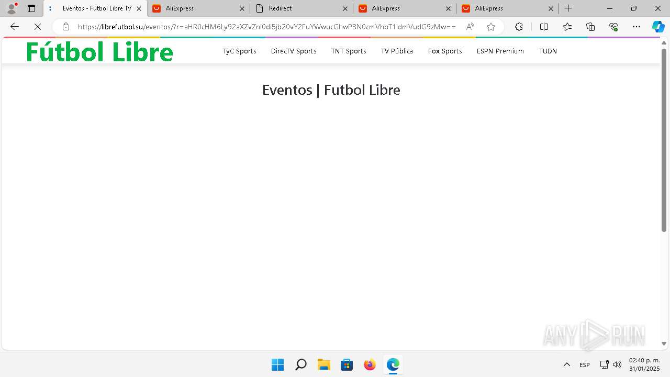Switch to the first AliExpress tab
Viewport: 670px width, 377px height.
(x=198, y=8)
